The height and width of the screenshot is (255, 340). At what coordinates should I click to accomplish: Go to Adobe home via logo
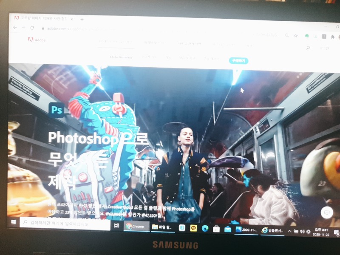pyautogui.click(x=37, y=40)
